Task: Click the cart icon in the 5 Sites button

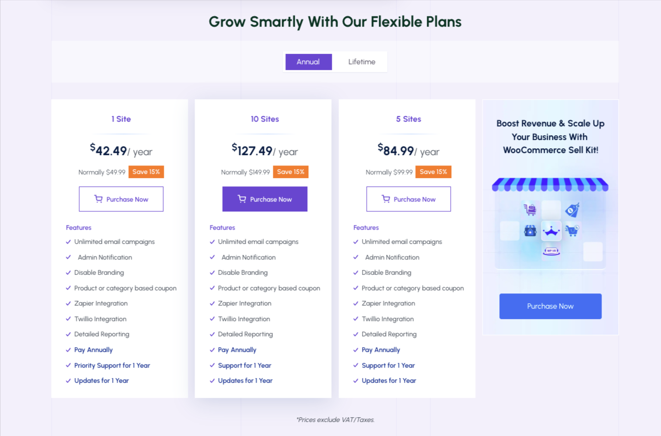Action: coord(386,199)
